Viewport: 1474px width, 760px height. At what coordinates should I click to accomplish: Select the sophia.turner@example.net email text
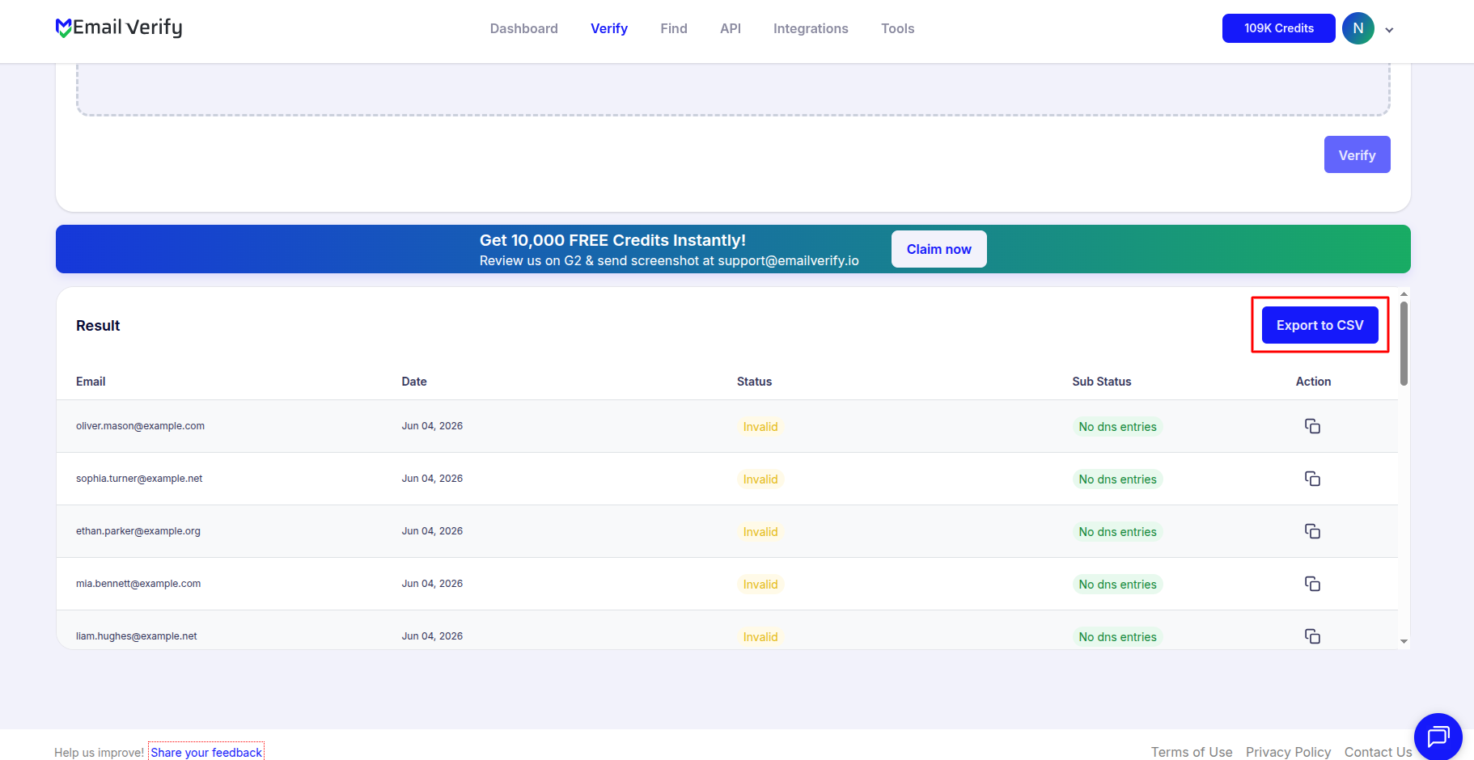(139, 479)
